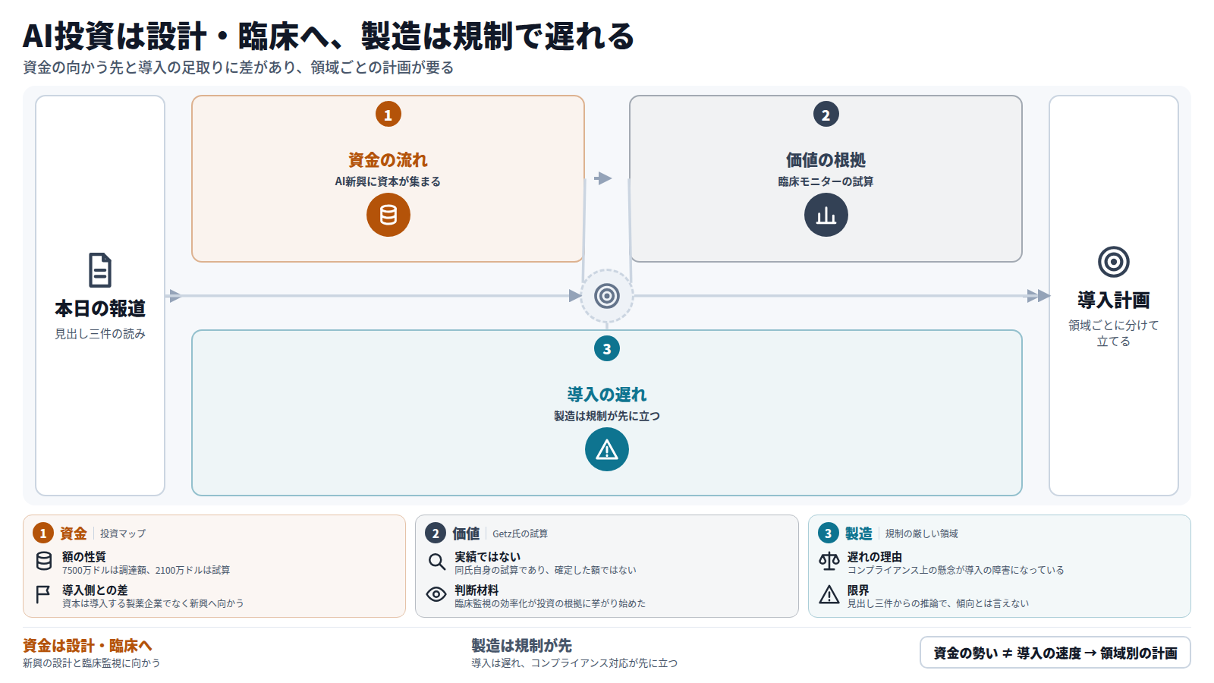Click the 資金の流れ heading
Viewport: 1214px width, 683px height.
click(x=388, y=160)
